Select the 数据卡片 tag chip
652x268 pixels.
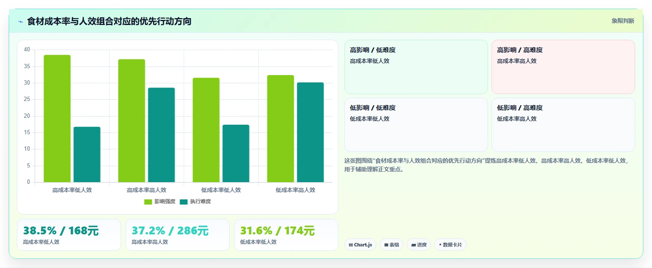pos(450,245)
